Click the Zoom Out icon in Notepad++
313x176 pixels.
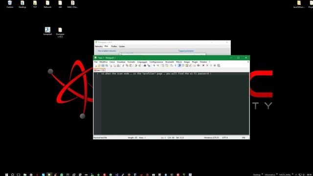pyautogui.click(x=158, y=66)
